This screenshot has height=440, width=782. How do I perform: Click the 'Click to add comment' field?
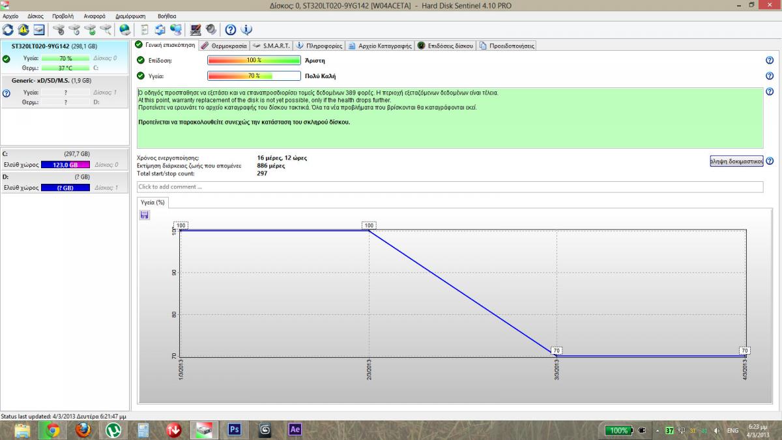click(x=450, y=187)
